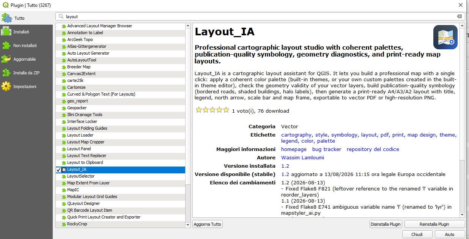Screen dimensions: 469x239
Task: Select QR Barcode Layout Item plugin
Action: tap(121, 210)
